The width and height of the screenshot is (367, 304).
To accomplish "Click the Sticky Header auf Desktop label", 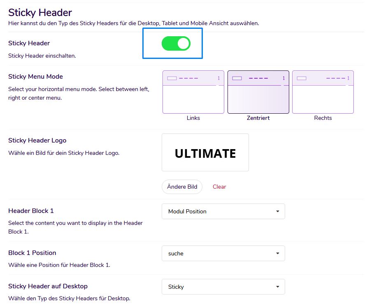I will tap(48, 286).
